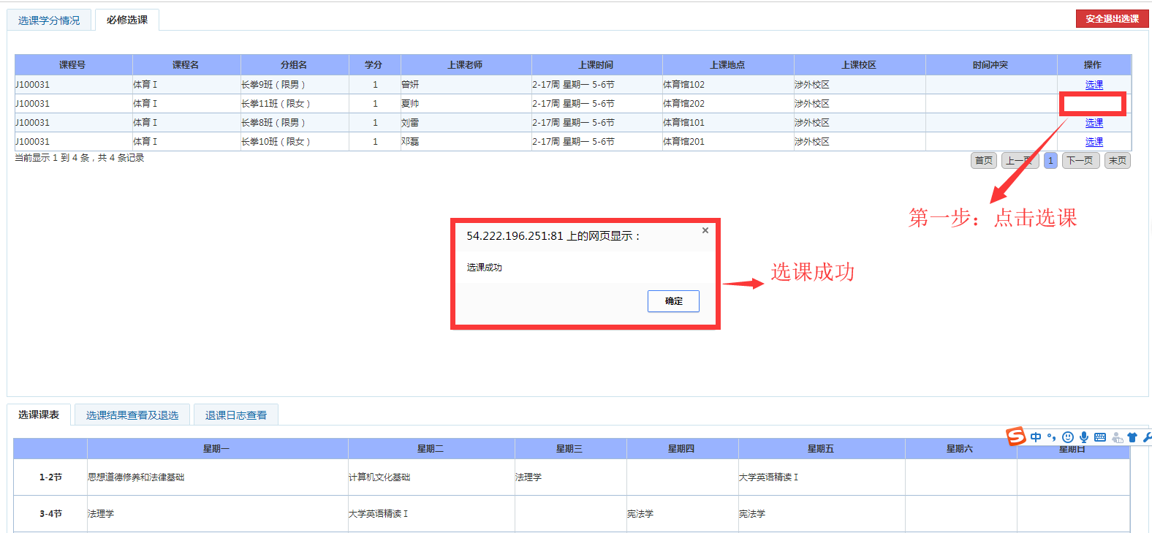1152x533 pixels.
Task: Close the web page alert dialog with X
Action: pos(705,230)
